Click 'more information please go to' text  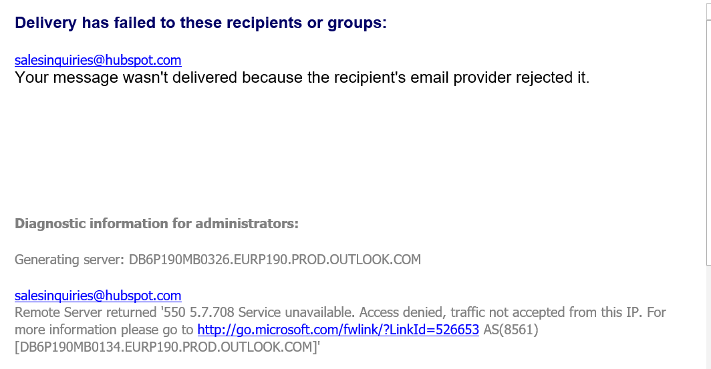coord(104,330)
